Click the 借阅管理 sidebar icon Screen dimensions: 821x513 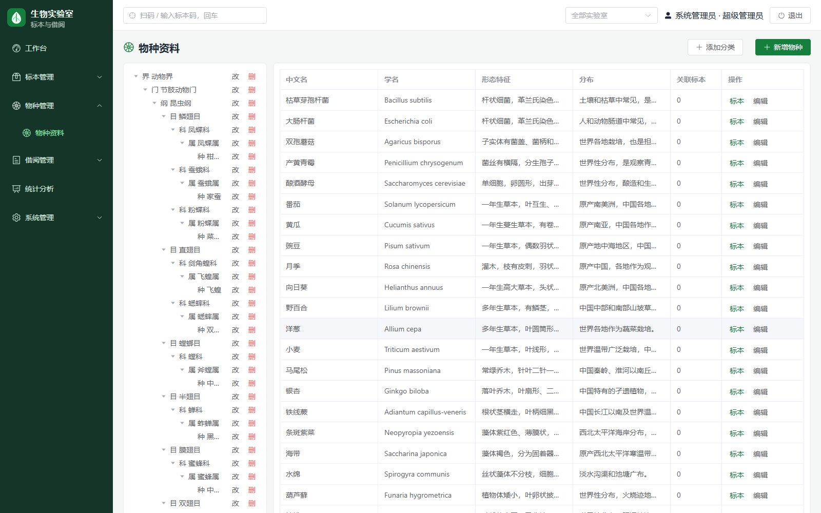coord(16,160)
